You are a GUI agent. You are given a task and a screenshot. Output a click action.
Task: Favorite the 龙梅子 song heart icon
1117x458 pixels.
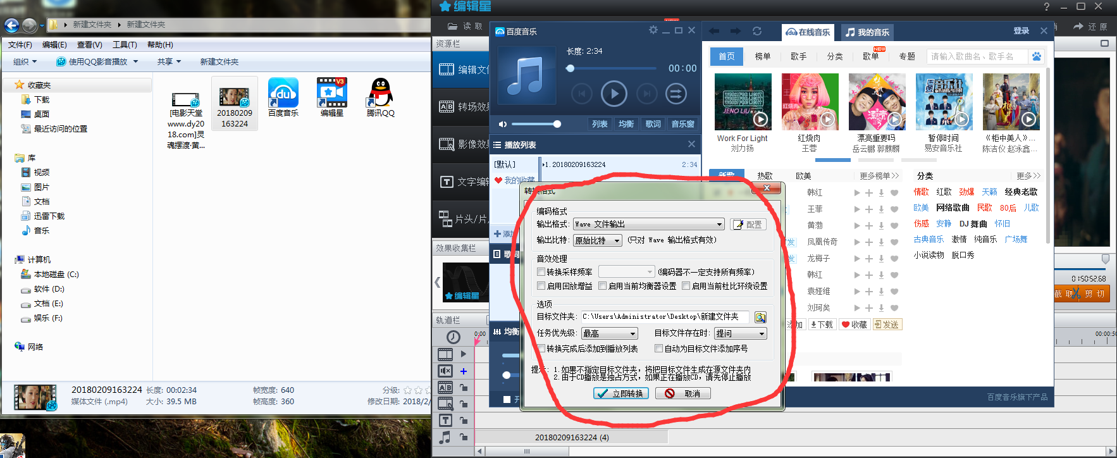[x=894, y=259]
